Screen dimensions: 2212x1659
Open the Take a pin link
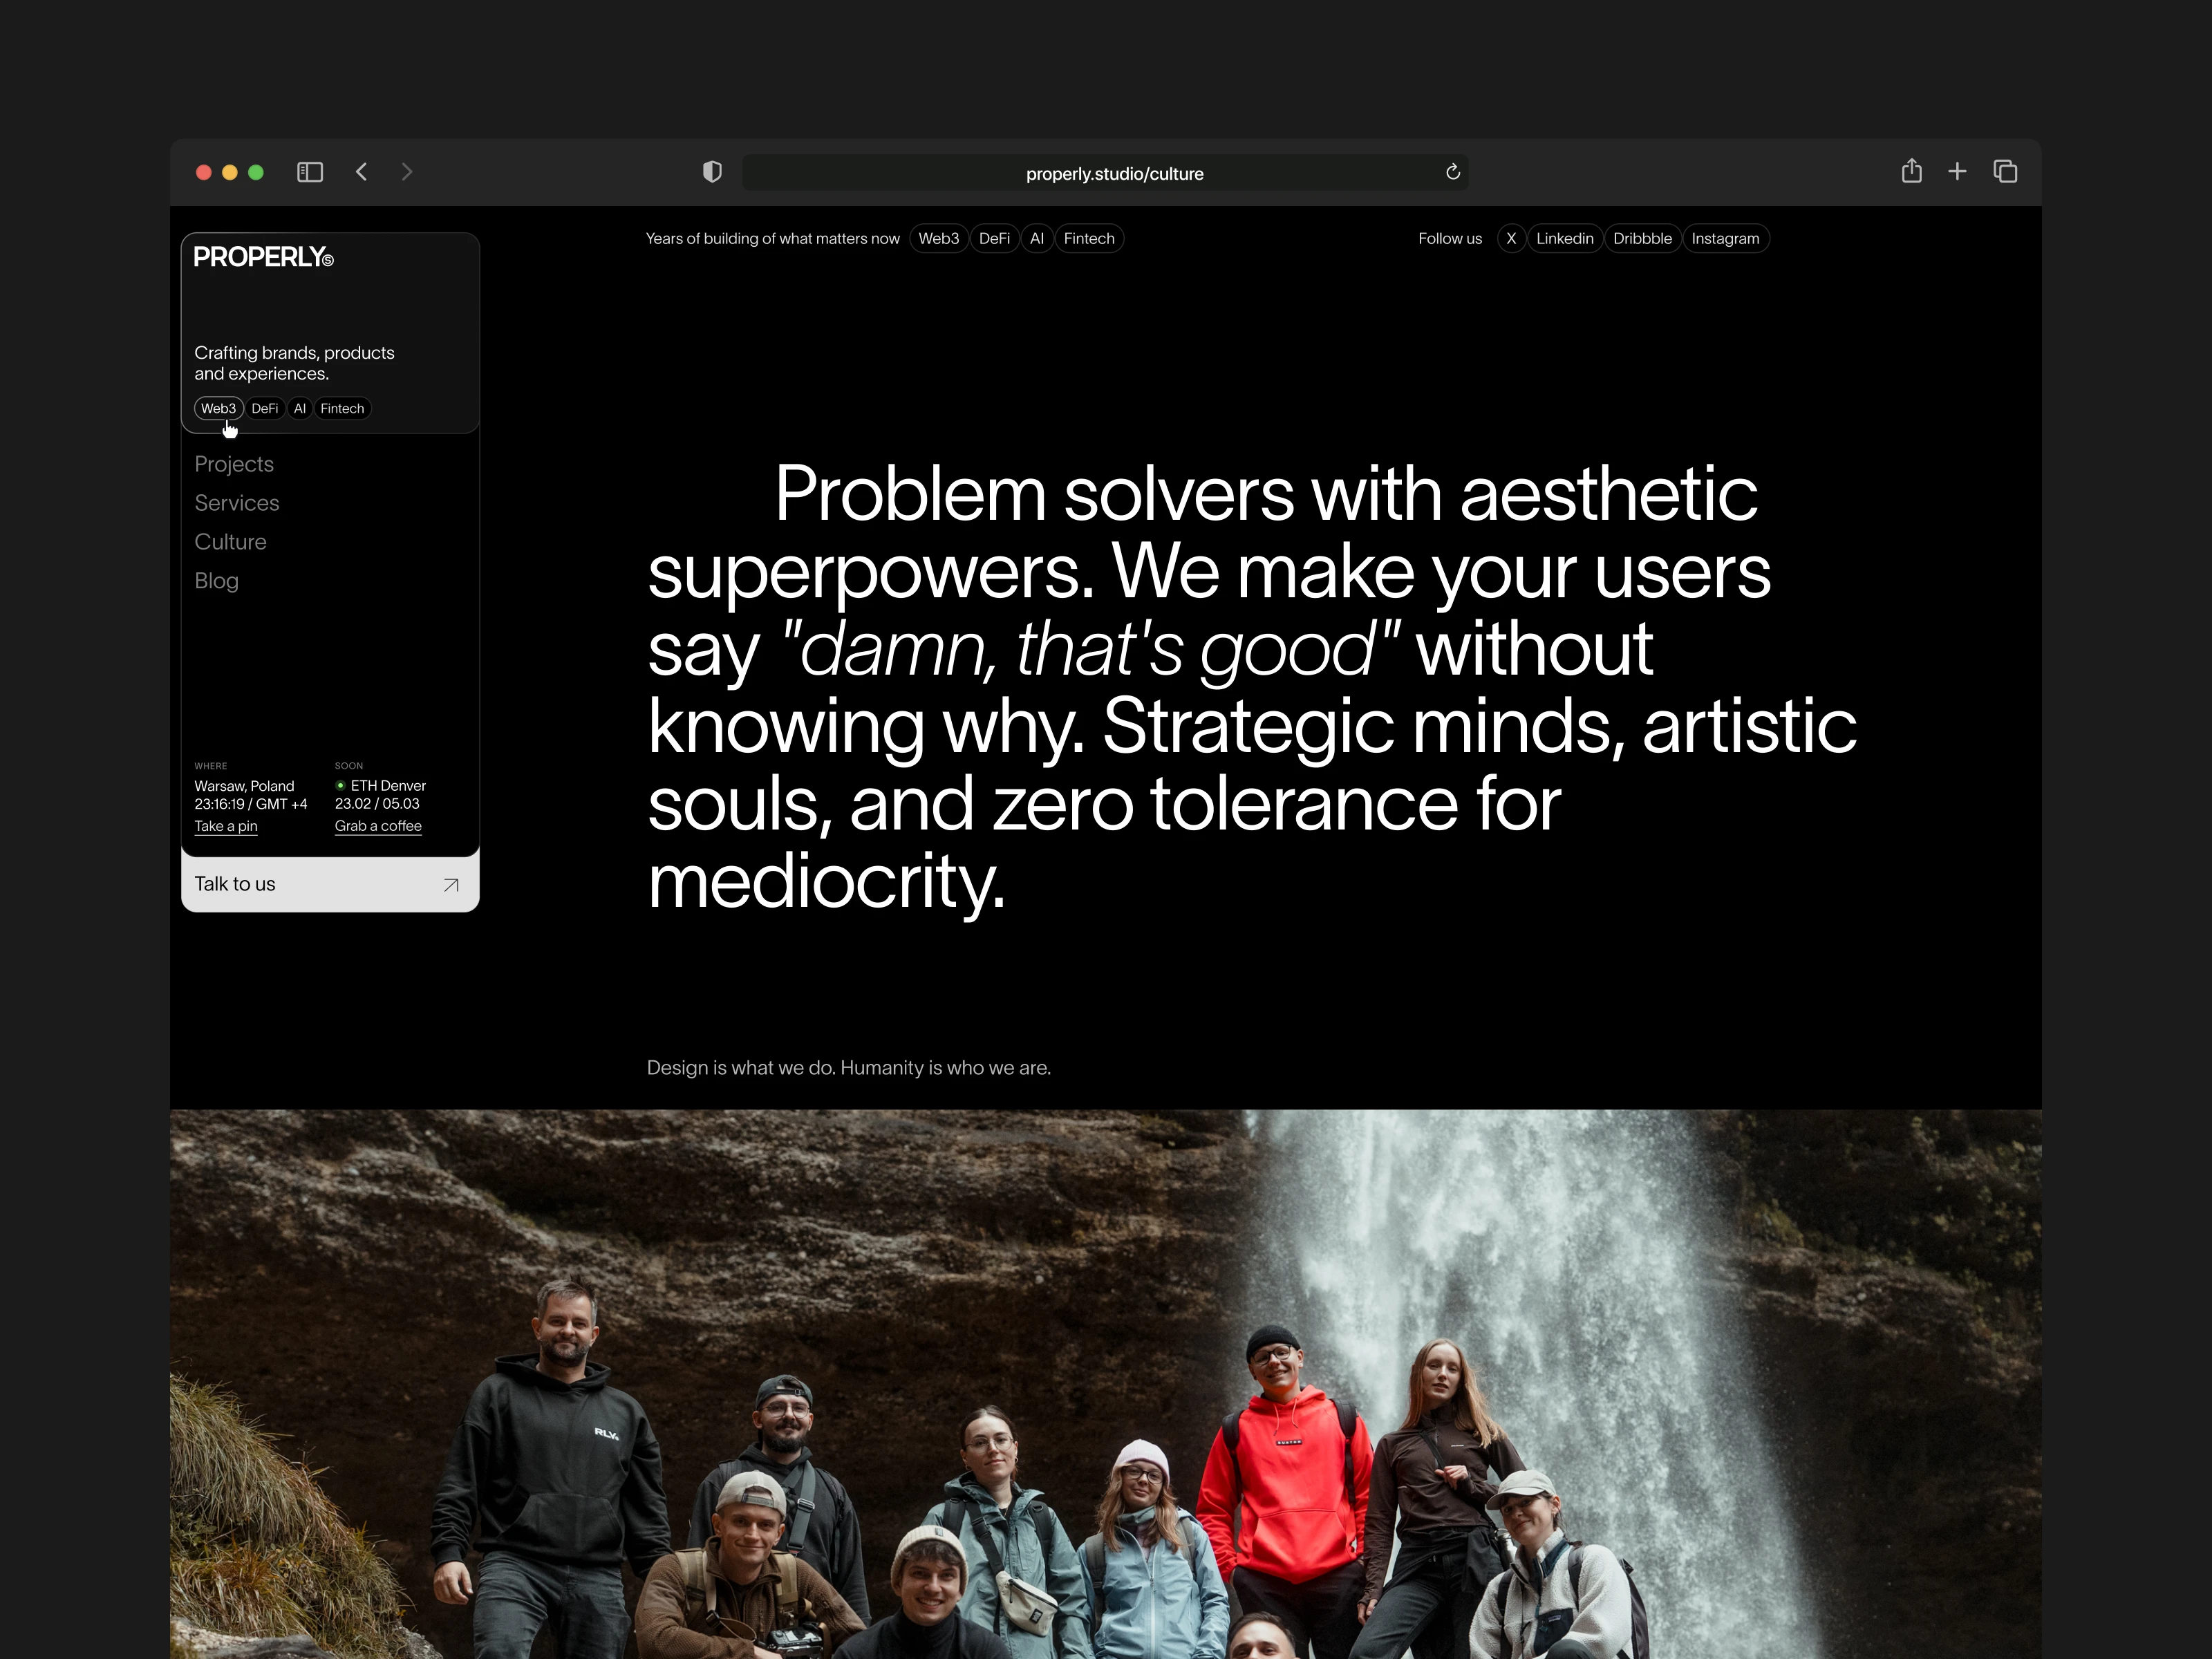point(226,826)
